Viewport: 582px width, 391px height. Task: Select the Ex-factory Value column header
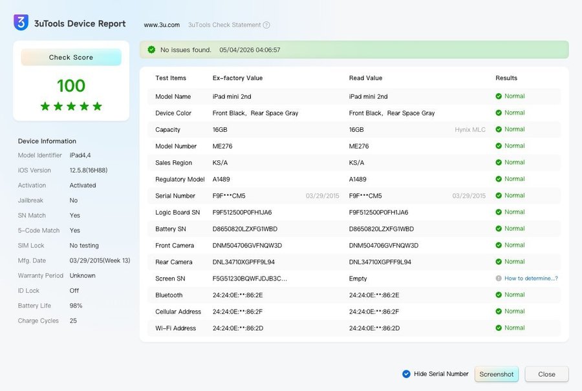tap(237, 78)
